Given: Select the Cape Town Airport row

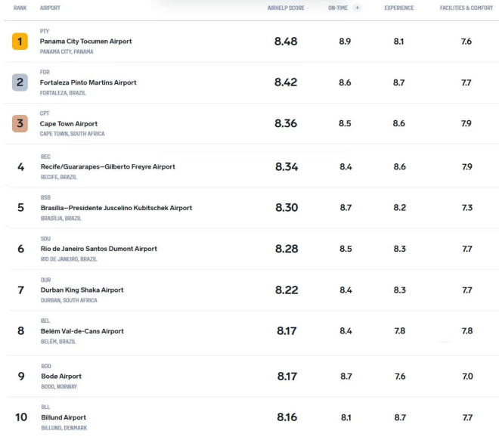Looking at the screenshot, I should coord(252,123).
